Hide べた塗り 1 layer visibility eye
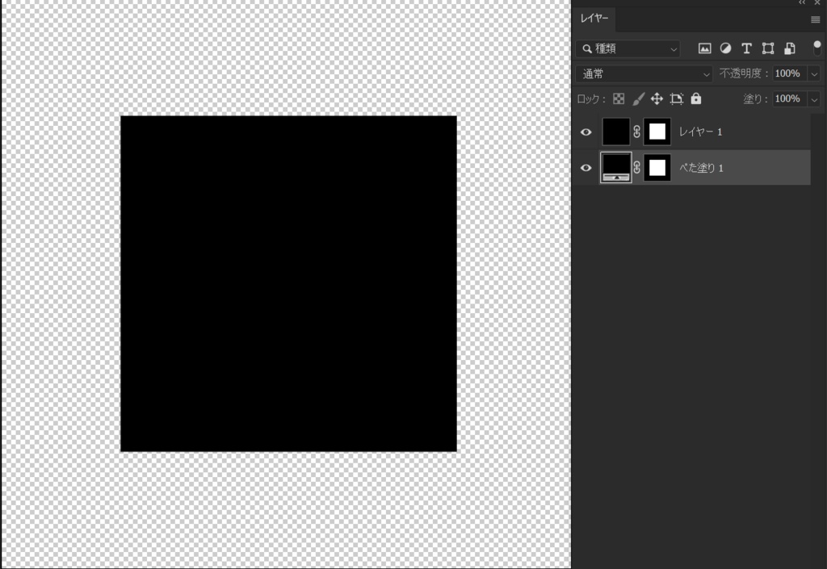This screenshot has width=827, height=569. (586, 168)
